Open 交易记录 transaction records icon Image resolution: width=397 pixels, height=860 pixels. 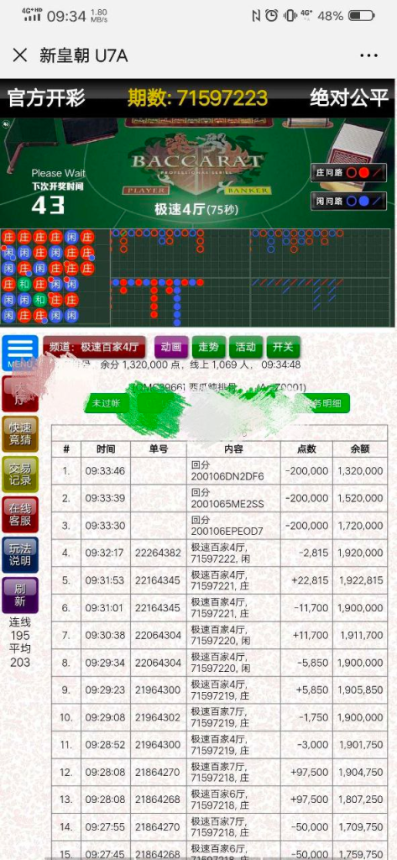(20, 475)
